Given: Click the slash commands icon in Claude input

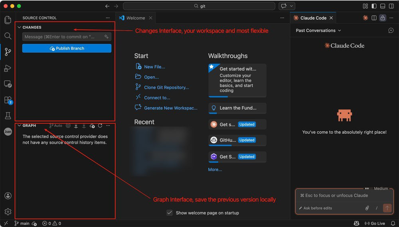Looking at the screenshot, I should 377,208.
